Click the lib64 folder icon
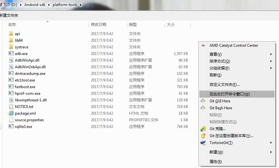The height and width of the screenshot is (168, 279). (11, 40)
